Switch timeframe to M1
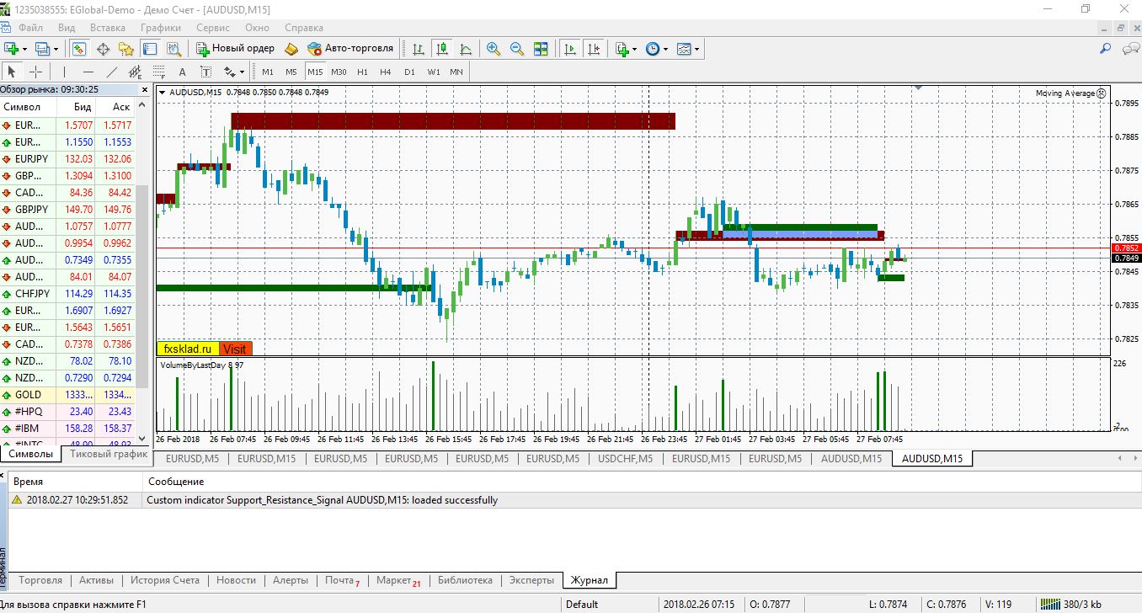1142x613 pixels. coord(268,72)
